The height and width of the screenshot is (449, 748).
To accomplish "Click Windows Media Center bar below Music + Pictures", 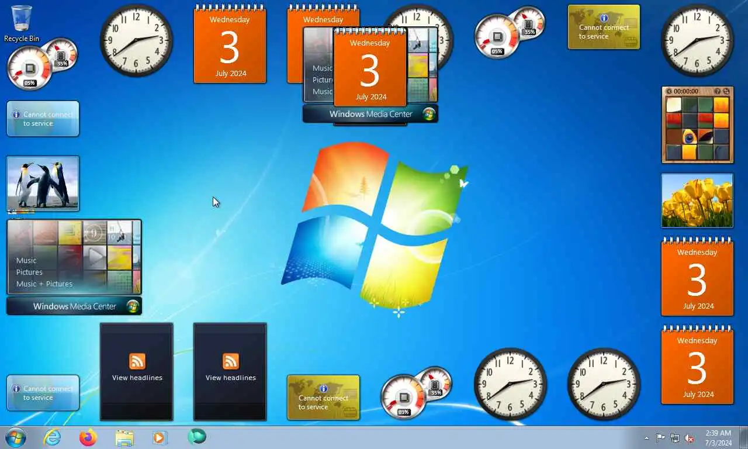I will tap(74, 306).
